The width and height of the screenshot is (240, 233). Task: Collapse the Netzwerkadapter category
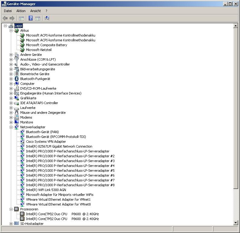(x=11, y=127)
